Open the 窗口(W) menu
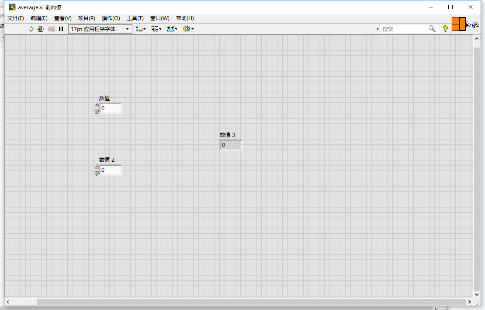The image size is (485, 310). 159,18
